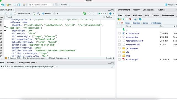Open the Addins dropdown menu

pyautogui.click(x=65, y=5)
